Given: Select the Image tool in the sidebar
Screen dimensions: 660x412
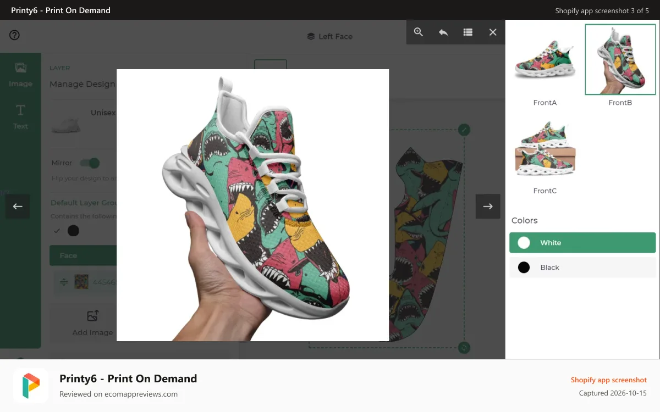Looking at the screenshot, I should point(20,74).
